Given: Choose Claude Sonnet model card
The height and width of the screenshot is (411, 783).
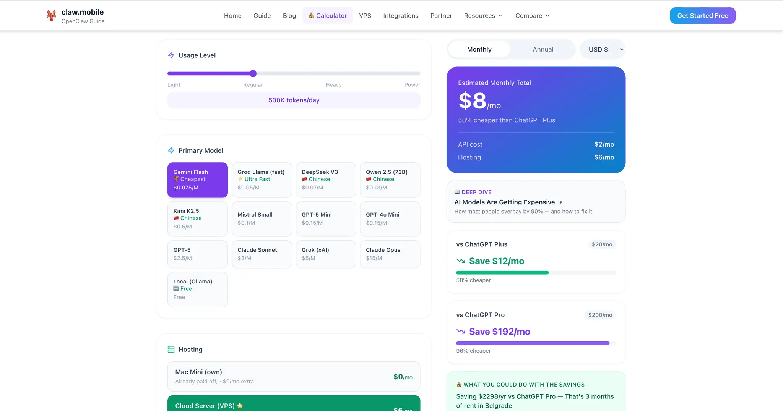Looking at the screenshot, I should pyautogui.click(x=262, y=254).
